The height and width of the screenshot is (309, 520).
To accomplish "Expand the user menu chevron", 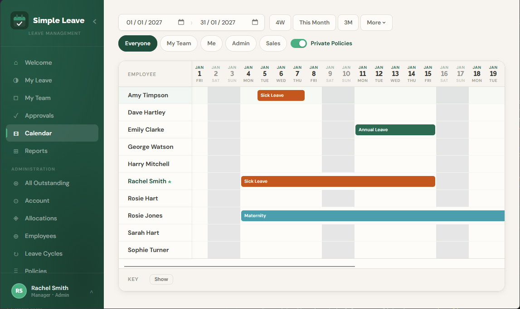I will point(92,291).
